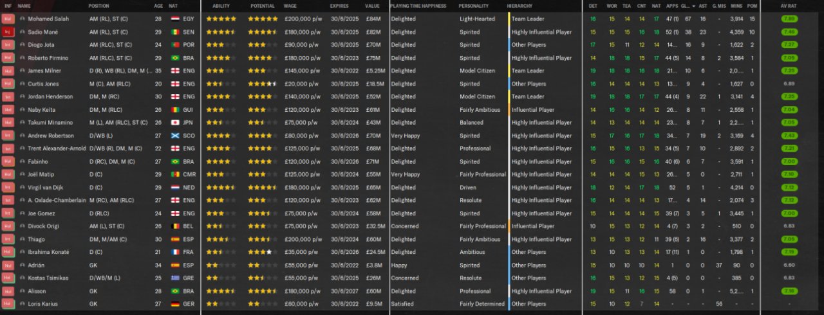Click the Int status badge beside Diogo Jota
The height and width of the screenshot is (315, 824).
(8, 44)
